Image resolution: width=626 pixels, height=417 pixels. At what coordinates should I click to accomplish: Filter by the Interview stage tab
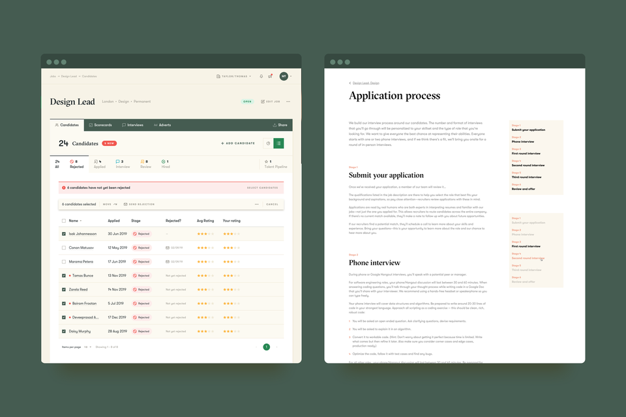pyautogui.click(x=123, y=164)
